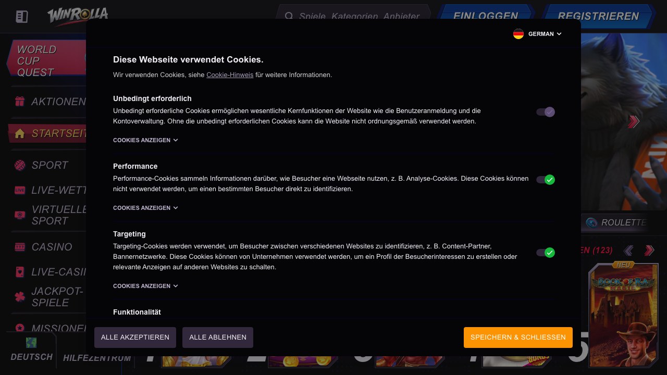Click the Registrieren button
667x375 pixels.
point(598,16)
